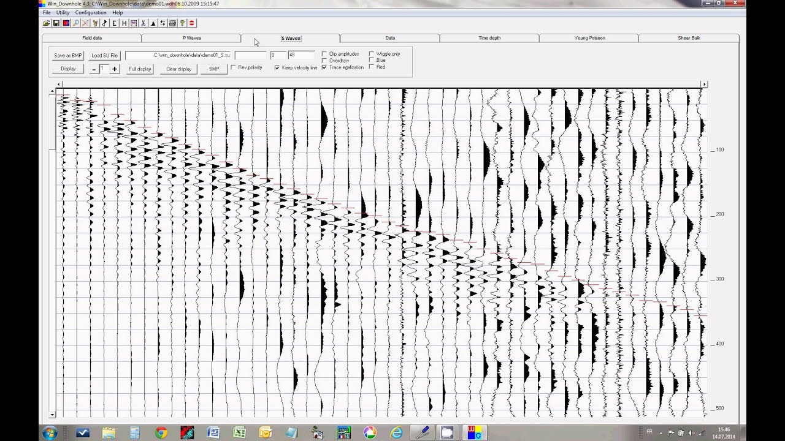This screenshot has width=785, height=441.
Task: Uncheck the Keep velocity line checkbox
Action: [x=277, y=67]
